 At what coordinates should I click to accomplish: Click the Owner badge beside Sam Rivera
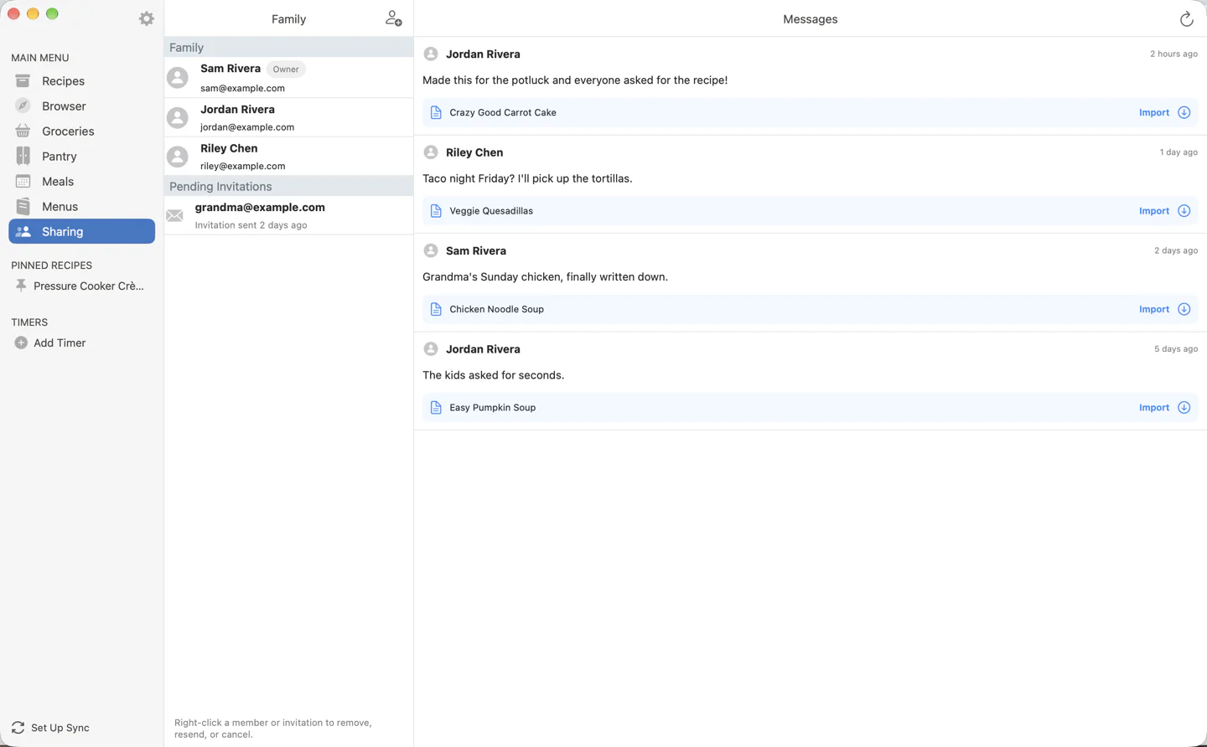pos(286,70)
